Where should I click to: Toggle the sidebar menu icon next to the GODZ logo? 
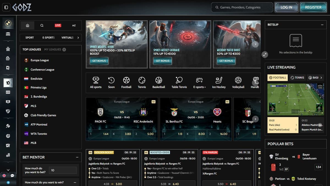click(x=6, y=7)
